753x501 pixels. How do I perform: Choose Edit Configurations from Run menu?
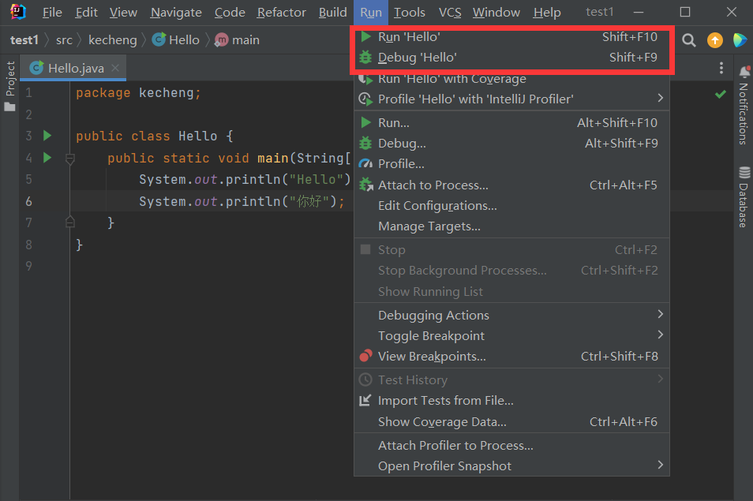(x=437, y=205)
